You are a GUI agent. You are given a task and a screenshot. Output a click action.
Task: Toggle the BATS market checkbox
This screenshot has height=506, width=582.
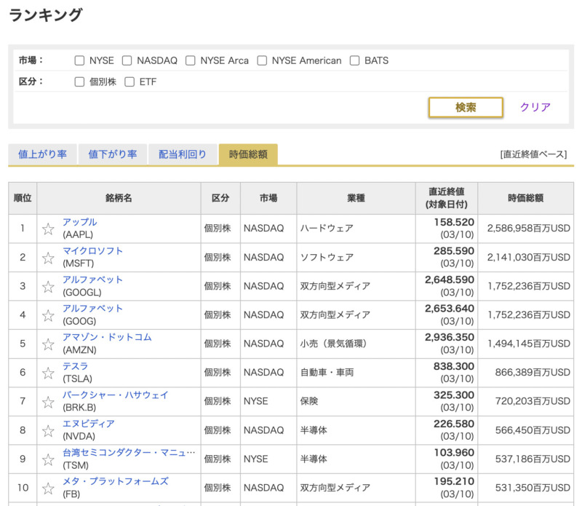(x=354, y=60)
